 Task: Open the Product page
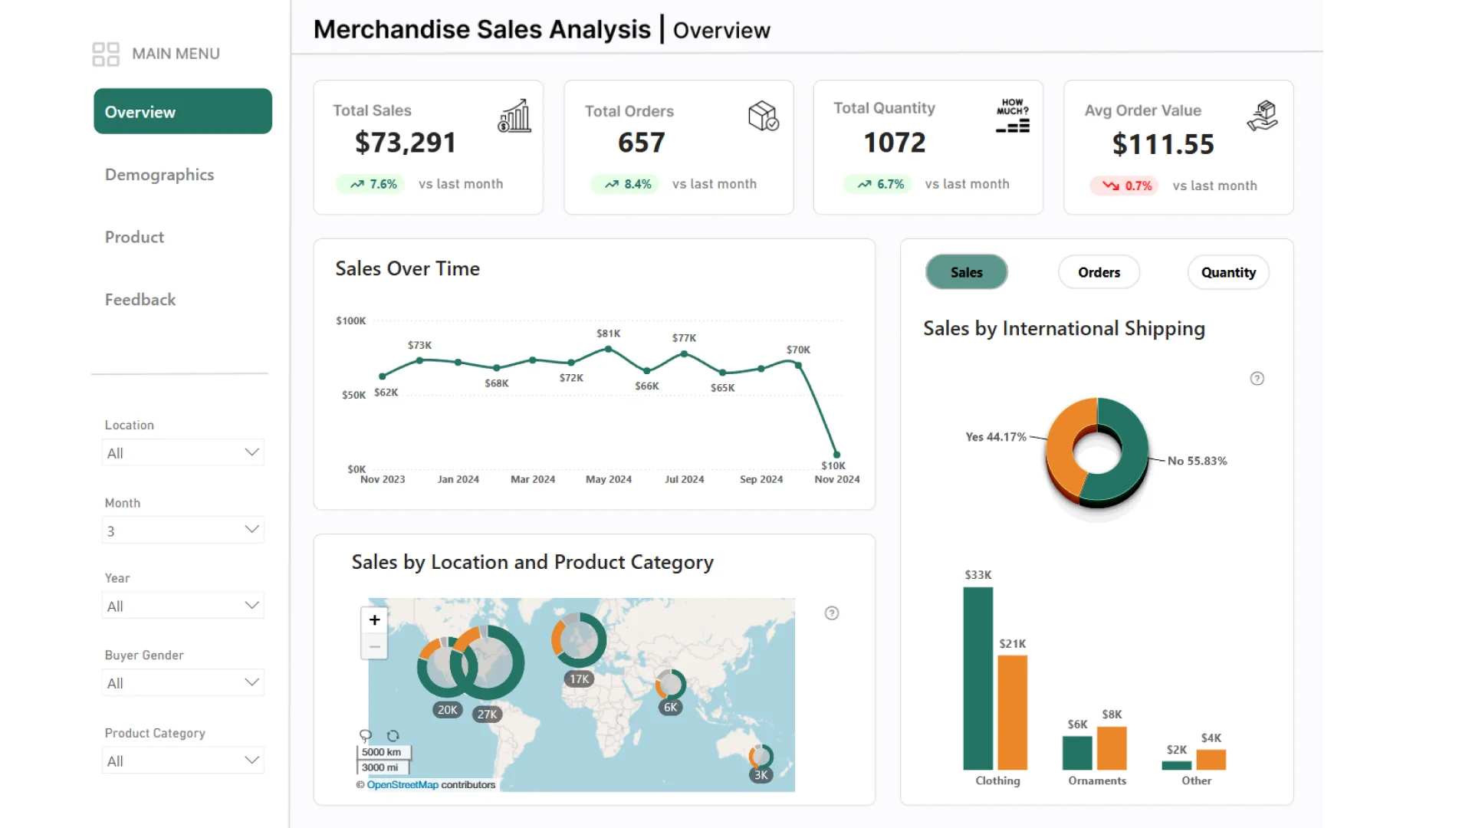click(134, 237)
